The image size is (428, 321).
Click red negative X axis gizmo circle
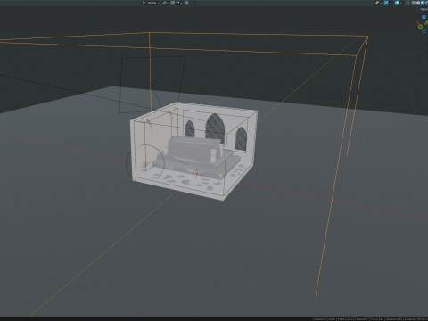click(x=417, y=23)
